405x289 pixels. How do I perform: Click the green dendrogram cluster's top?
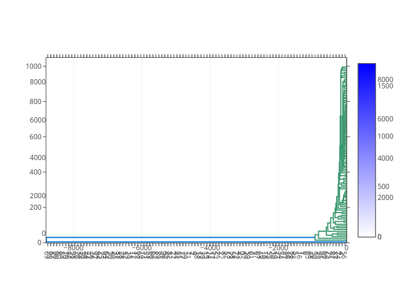tap(344, 68)
